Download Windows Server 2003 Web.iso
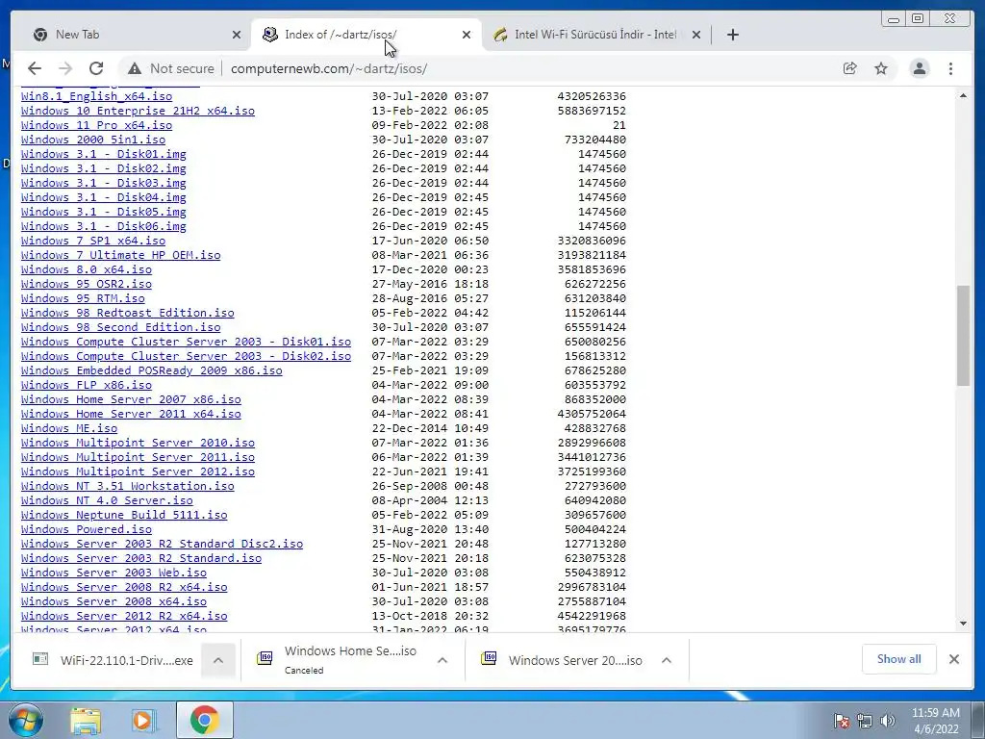The width and height of the screenshot is (985, 739). tap(114, 573)
